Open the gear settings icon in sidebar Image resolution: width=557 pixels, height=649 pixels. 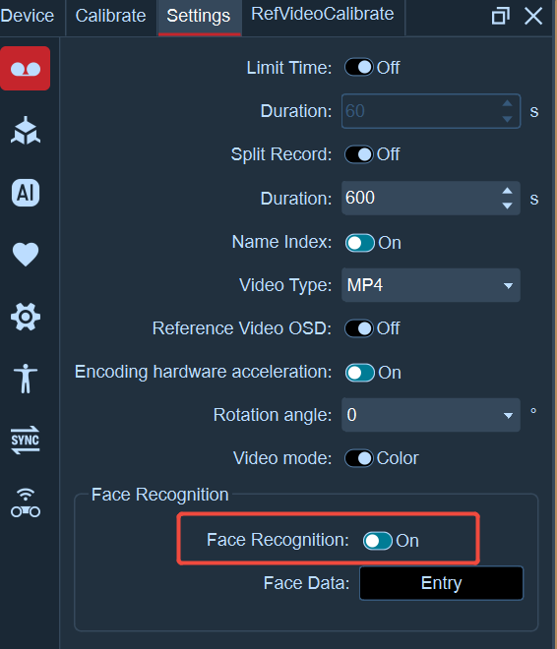pos(26,317)
